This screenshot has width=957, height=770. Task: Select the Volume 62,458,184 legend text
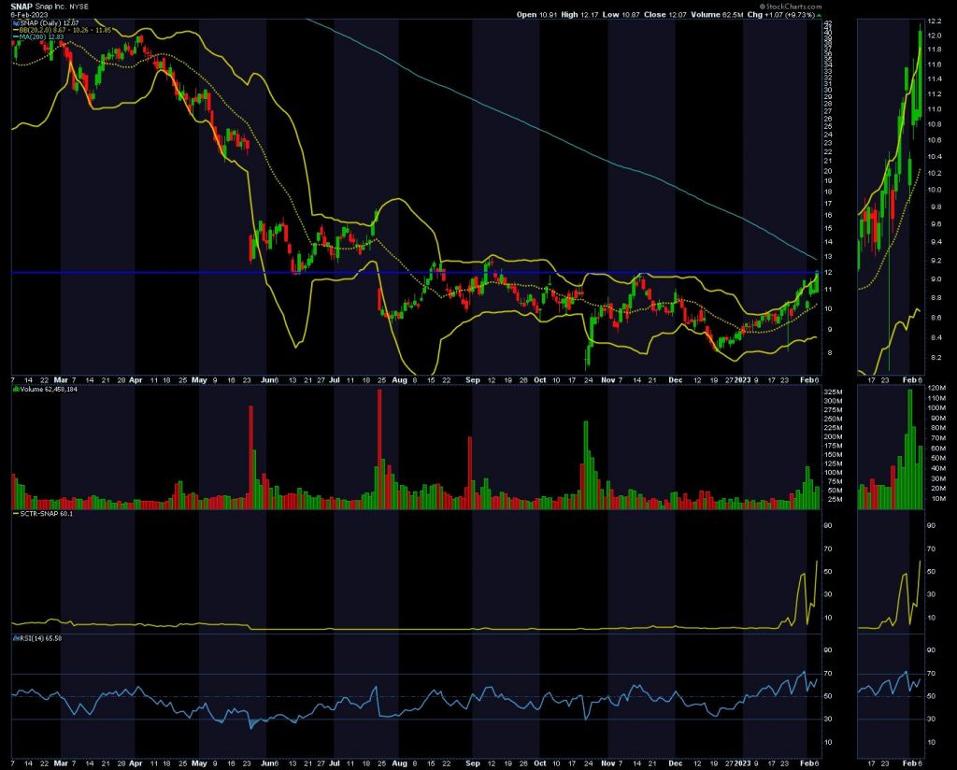coord(49,389)
